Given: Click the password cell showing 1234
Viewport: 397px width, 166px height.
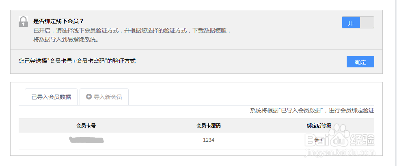Looking at the screenshot, I should (x=208, y=140).
